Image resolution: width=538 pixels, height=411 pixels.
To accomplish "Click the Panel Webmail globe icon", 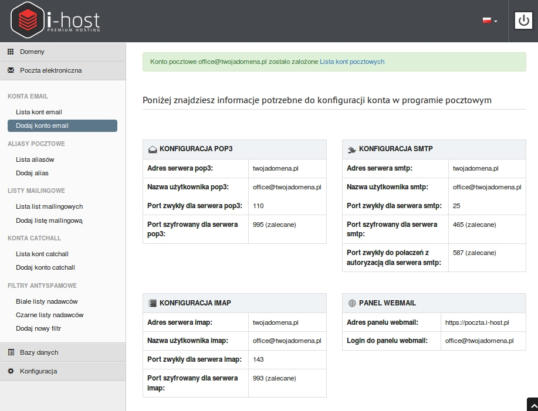I will 351,303.
